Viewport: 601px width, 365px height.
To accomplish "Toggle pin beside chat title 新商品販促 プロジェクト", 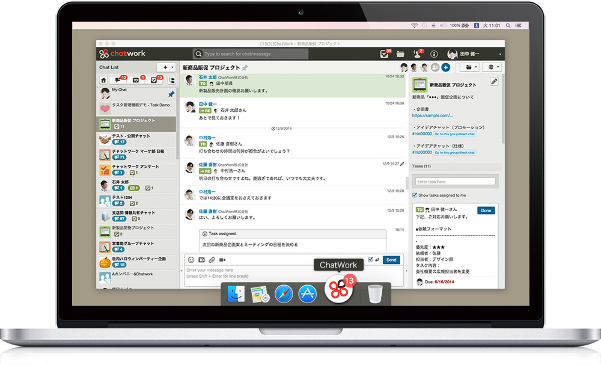I will pyautogui.click(x=245, y=68).
